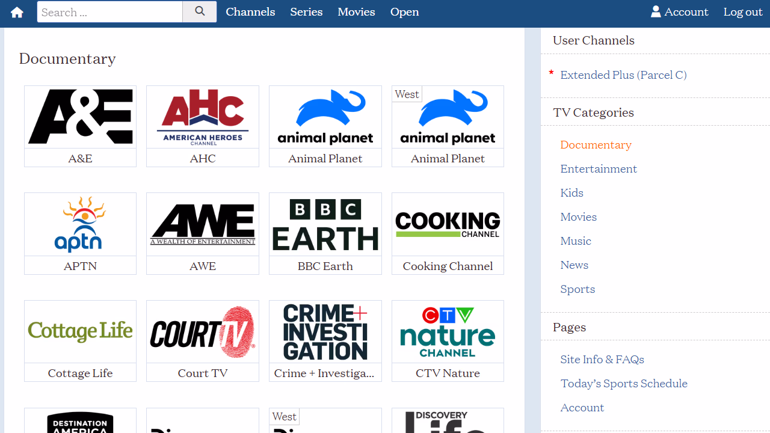Open the BBC Earth channel logo
This screenshot has height=433, width=770.
[325, 225]
